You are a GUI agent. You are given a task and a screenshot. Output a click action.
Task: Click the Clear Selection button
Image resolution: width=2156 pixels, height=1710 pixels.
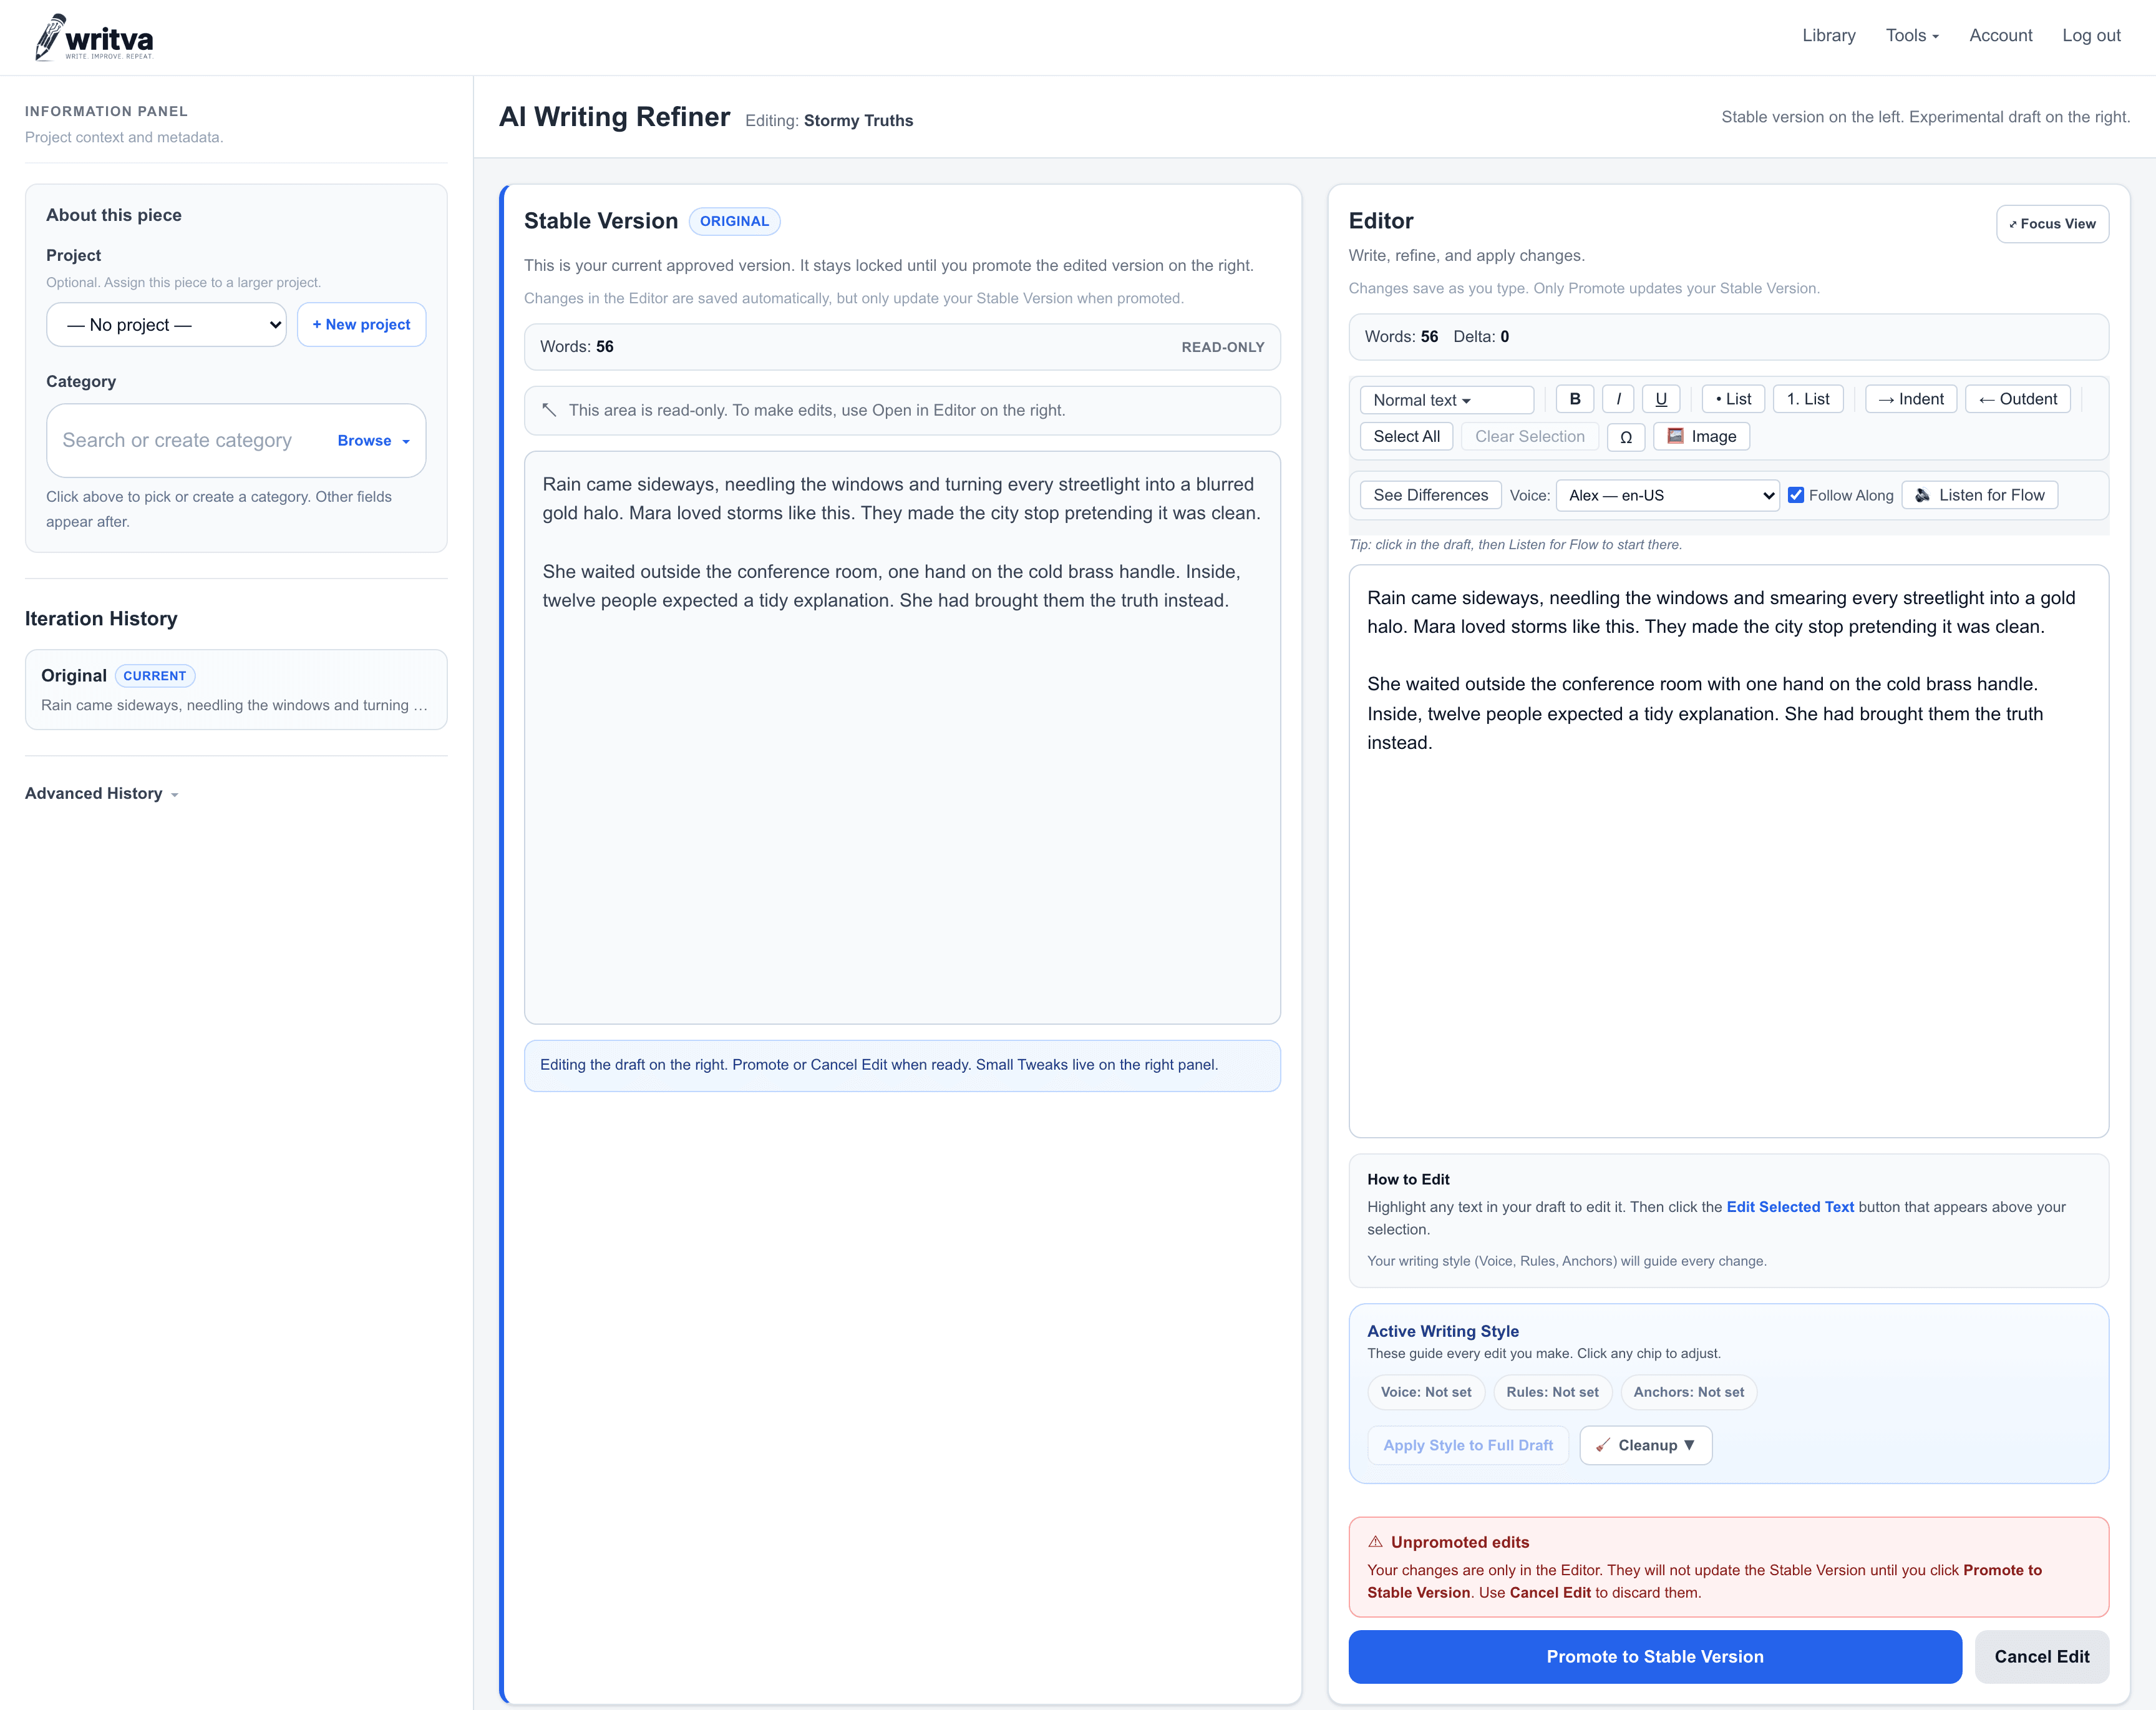pos(1529,437)
